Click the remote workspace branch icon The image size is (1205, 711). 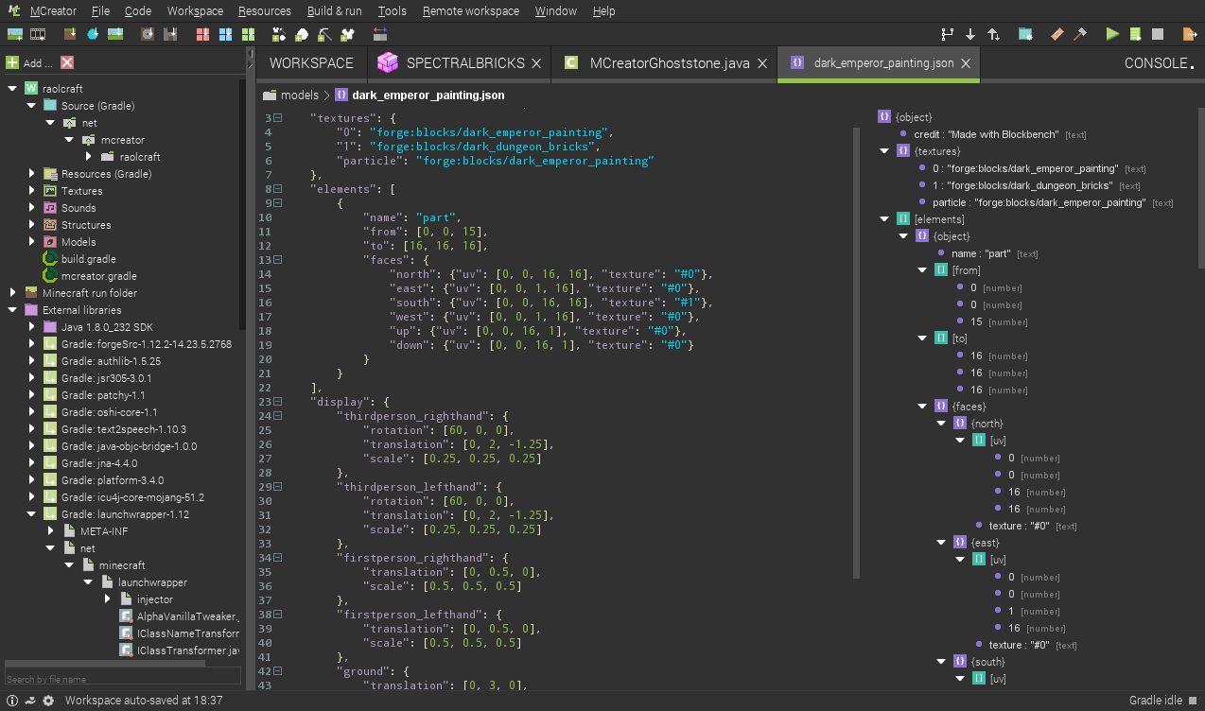(948, 34)
